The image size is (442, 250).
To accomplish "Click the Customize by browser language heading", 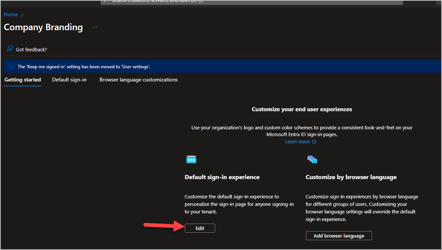I will (351, 177).
